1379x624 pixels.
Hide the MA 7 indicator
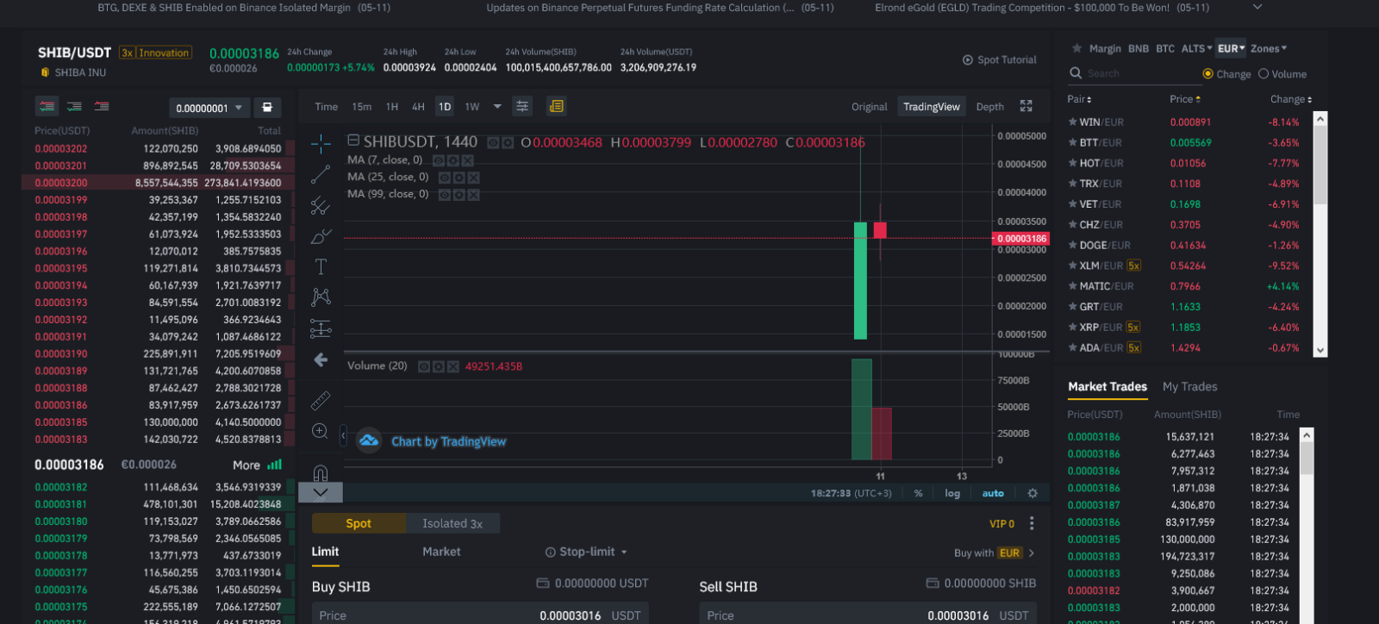click(x=438, y=160)
